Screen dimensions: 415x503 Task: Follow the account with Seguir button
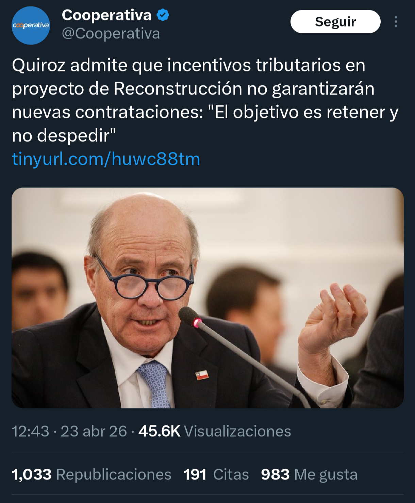coord(335,22)
